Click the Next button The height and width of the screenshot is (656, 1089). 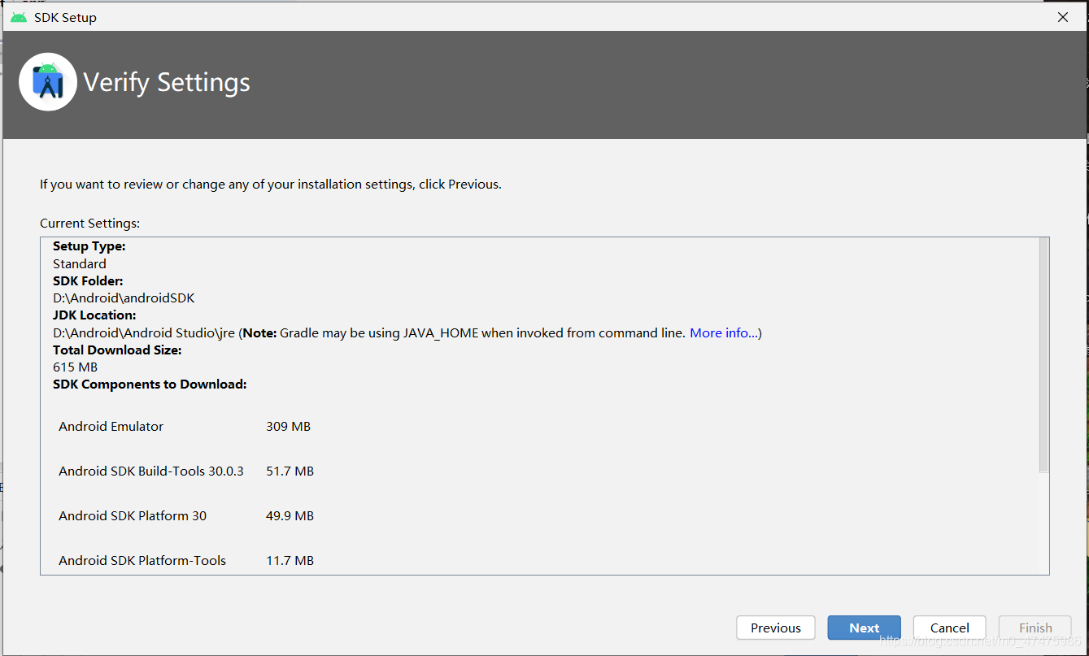[864, 628]
